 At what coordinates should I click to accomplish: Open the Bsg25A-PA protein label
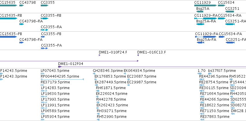[x=206, y=40]
